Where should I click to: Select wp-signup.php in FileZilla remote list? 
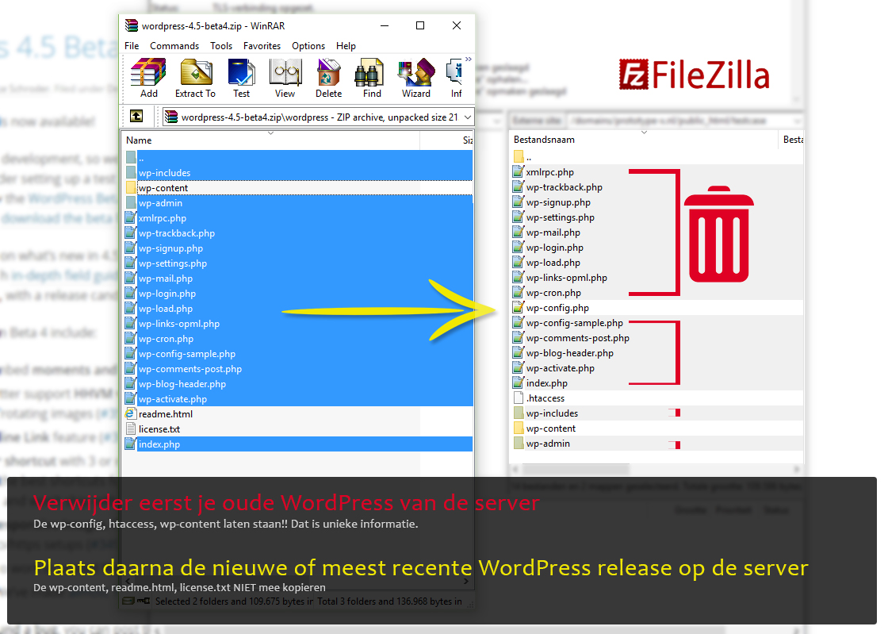coord(656,202)
